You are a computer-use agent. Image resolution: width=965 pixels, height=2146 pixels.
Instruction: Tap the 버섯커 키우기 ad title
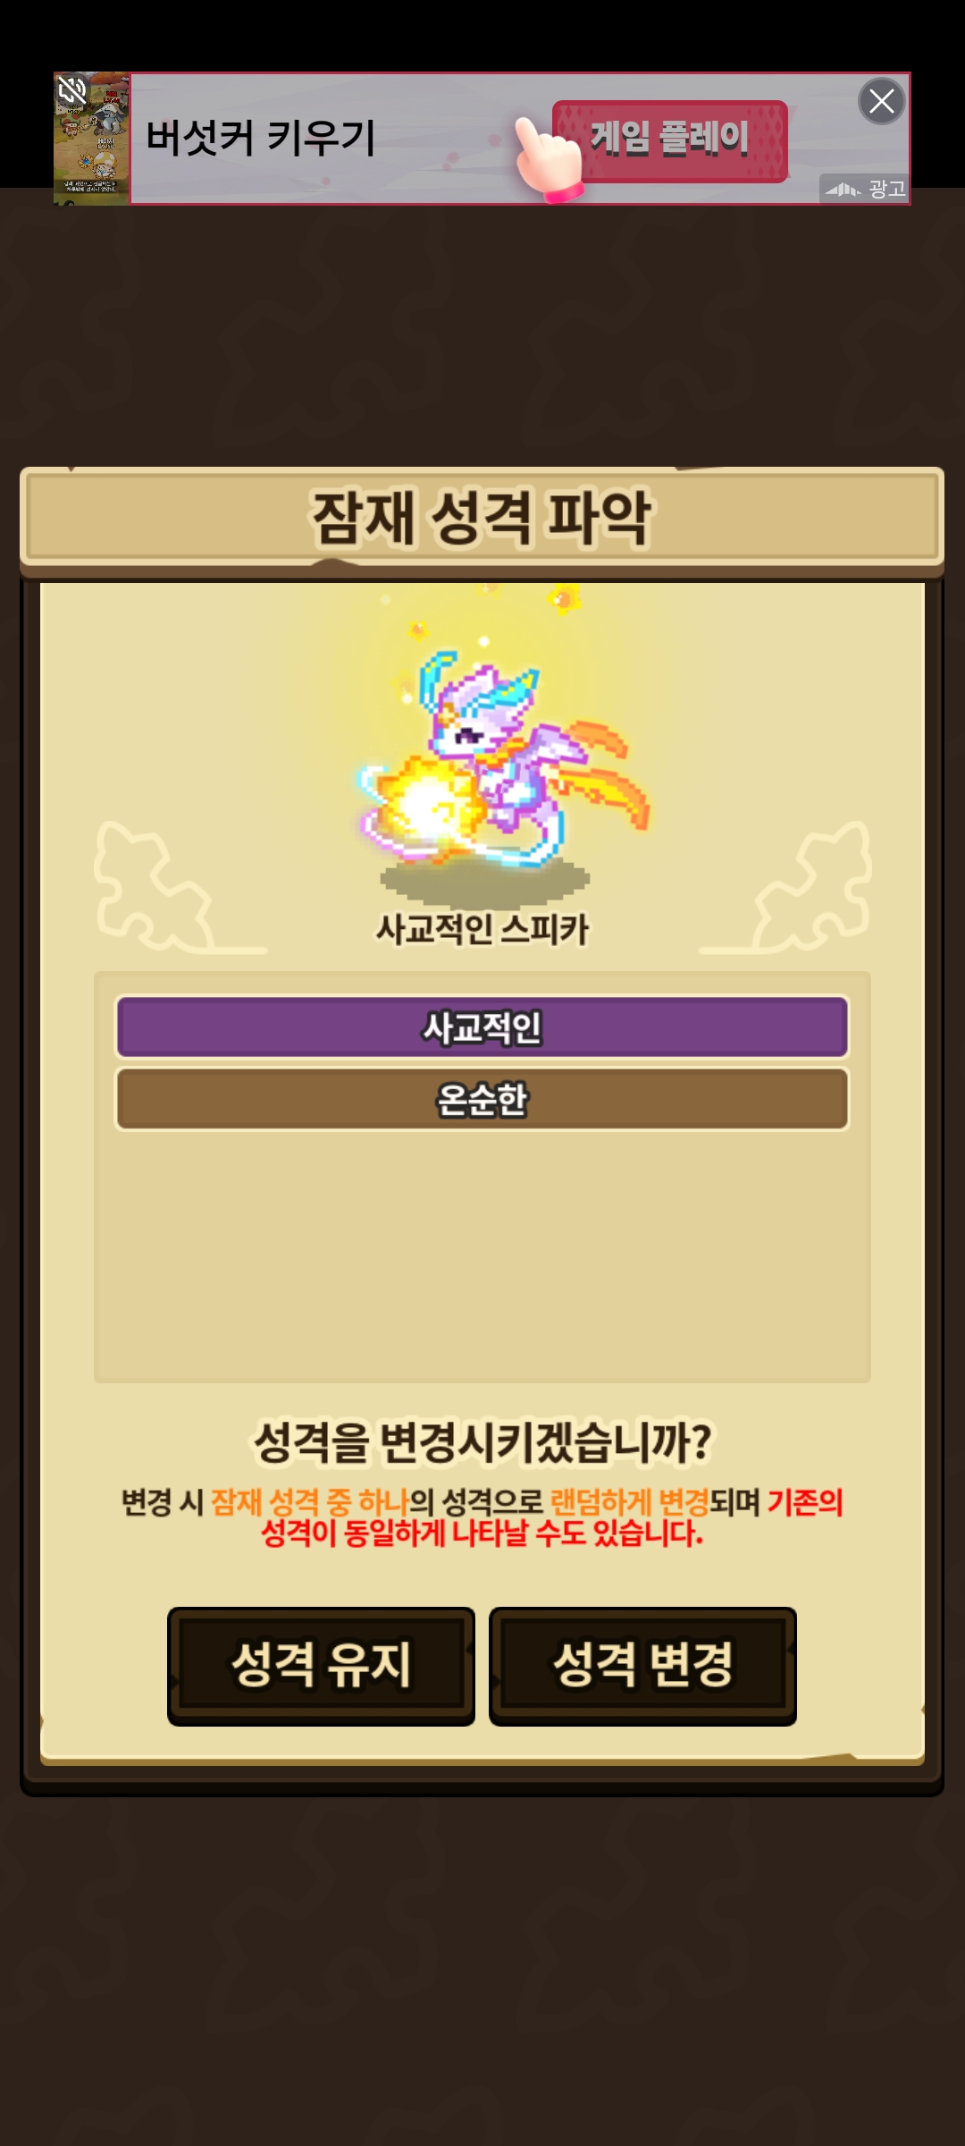[260, 139]
